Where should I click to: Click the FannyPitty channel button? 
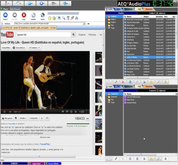tap(6, 48)
